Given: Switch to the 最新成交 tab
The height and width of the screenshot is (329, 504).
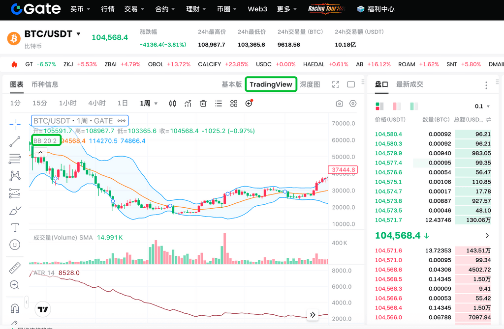Looking at the screenshot, I should coord(409,84).
